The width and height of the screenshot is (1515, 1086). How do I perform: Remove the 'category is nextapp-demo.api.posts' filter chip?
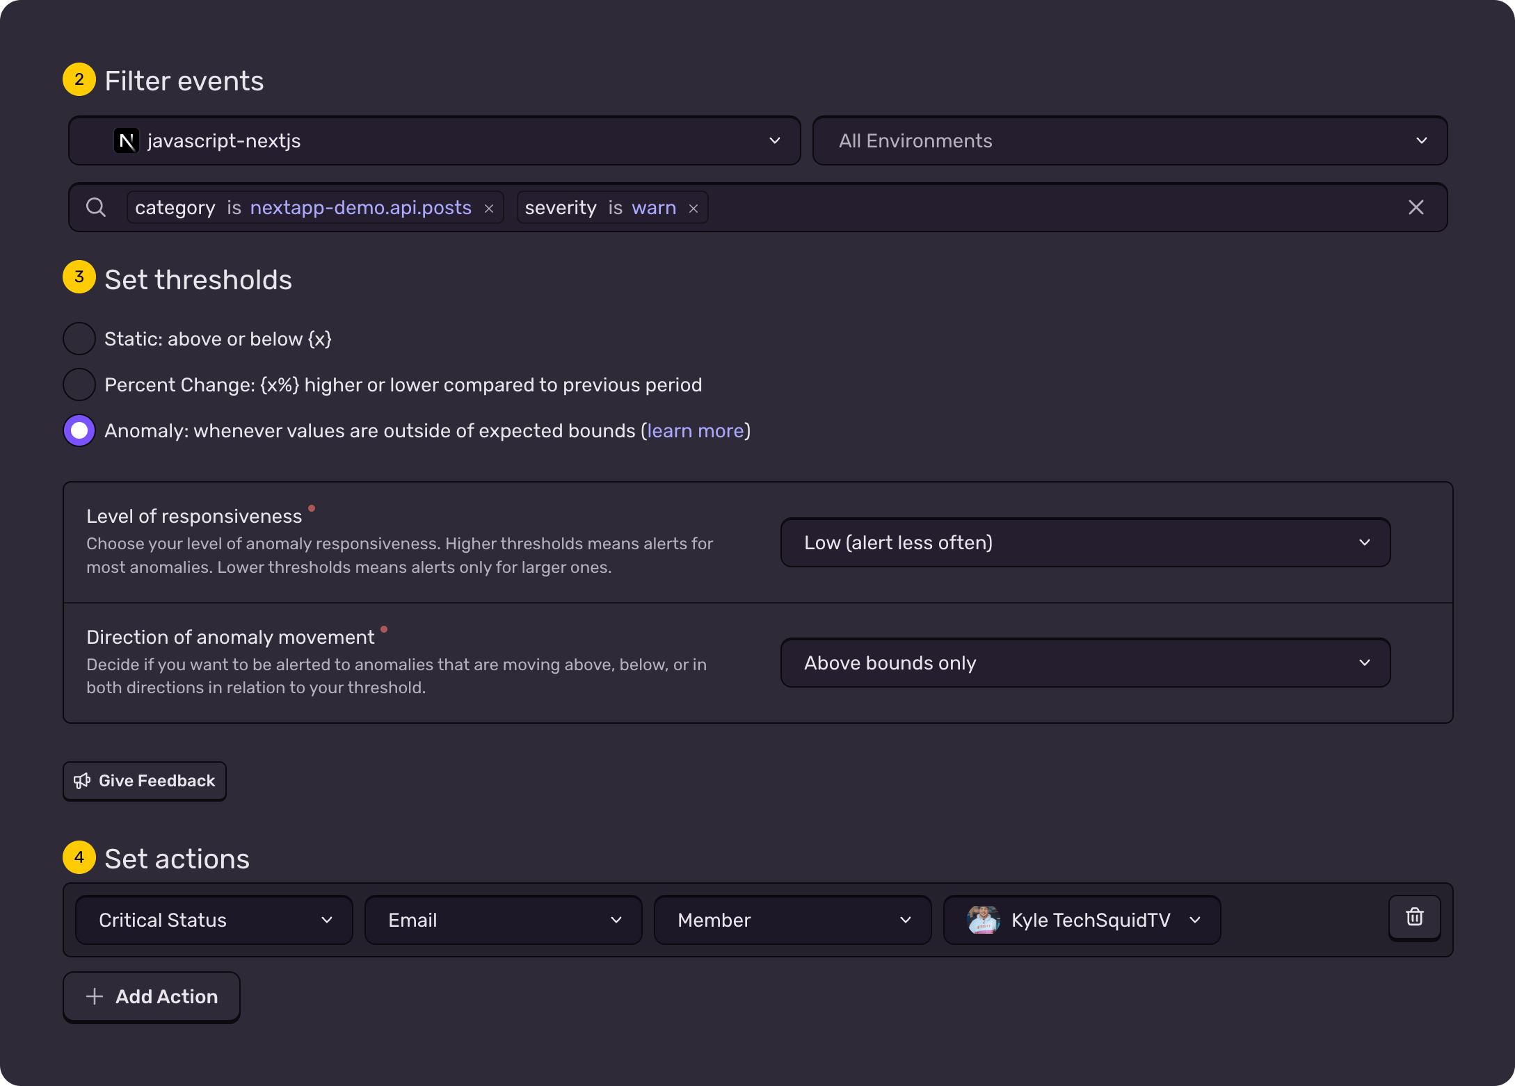click(489, 207)
